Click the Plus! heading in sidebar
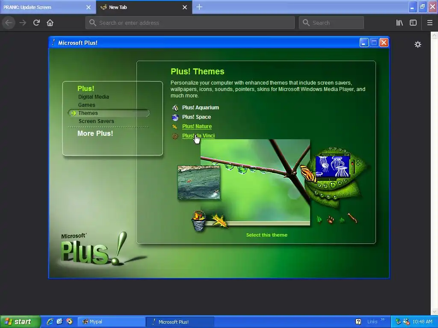Viewport: 438px width, 328px height. pyautogui.click(x=86, y=88)
